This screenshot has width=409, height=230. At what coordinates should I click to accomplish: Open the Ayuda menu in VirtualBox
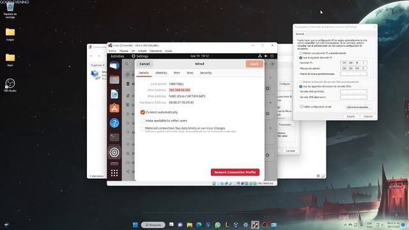[x=169, y=51]
